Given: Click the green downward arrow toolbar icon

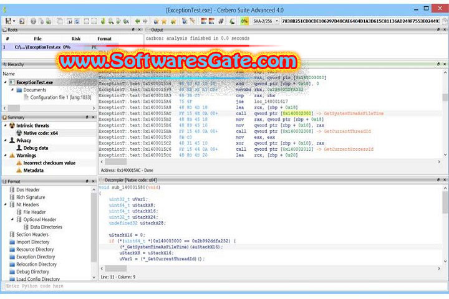Looking at the screenshot, I should click(103, 21).
